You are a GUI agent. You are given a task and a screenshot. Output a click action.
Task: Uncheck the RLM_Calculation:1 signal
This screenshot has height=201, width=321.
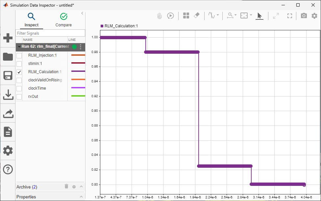pyautogui.click(x=19, y=72)
